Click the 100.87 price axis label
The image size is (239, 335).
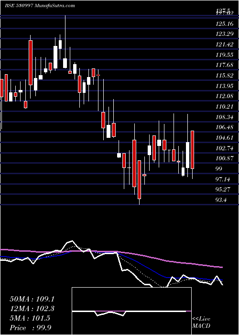coord(225,158)
